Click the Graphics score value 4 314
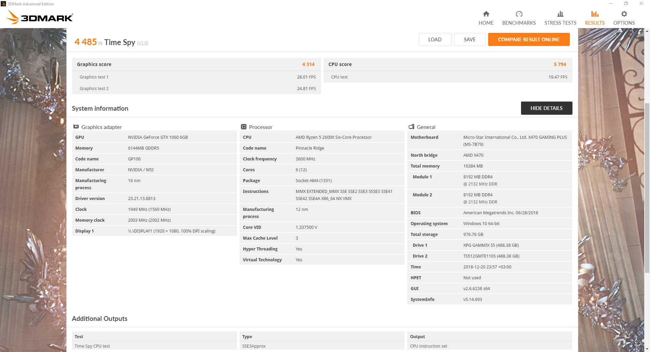 (308, 64)
